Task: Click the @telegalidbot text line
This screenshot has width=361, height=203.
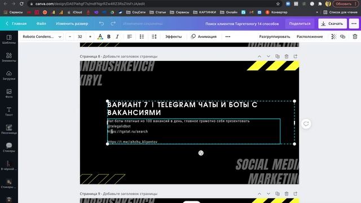Action: (119, 126)
